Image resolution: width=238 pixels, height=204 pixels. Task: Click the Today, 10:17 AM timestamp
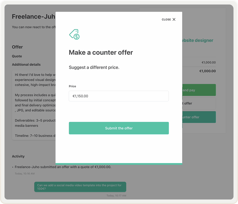[x=117, y=195]
